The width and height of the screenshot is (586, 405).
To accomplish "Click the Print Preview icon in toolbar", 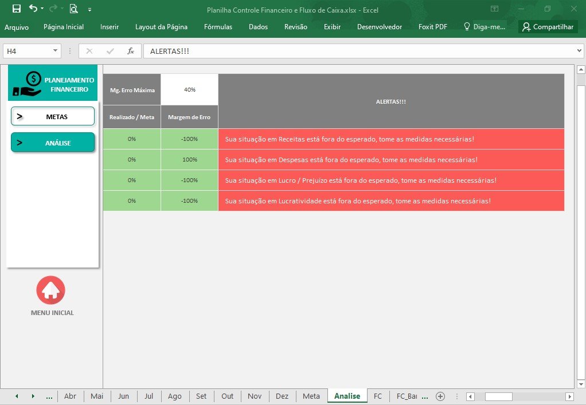I will (73, 9).
